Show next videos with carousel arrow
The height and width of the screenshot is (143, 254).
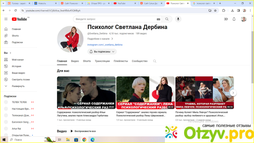233,93
